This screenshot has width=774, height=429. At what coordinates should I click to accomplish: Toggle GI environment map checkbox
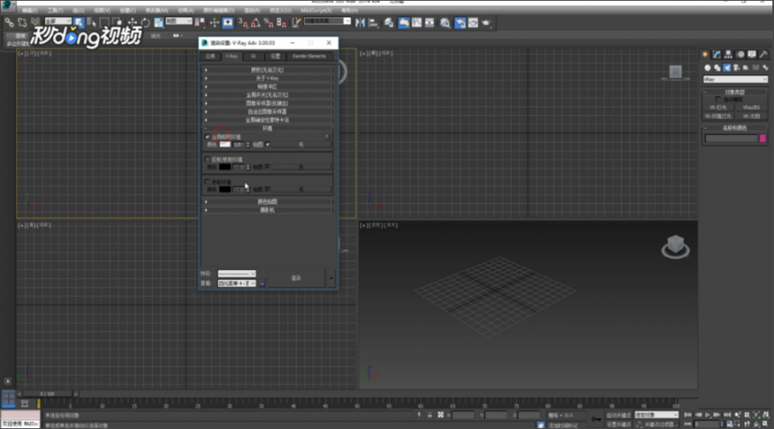[267, 145]
